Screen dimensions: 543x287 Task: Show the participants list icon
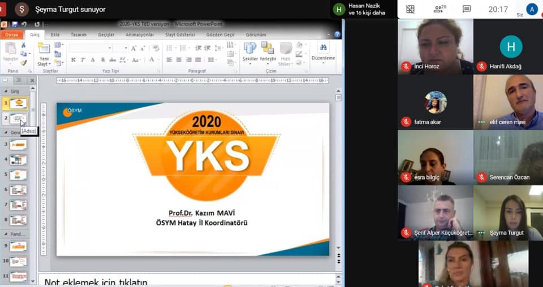click(x=439, y=9)
